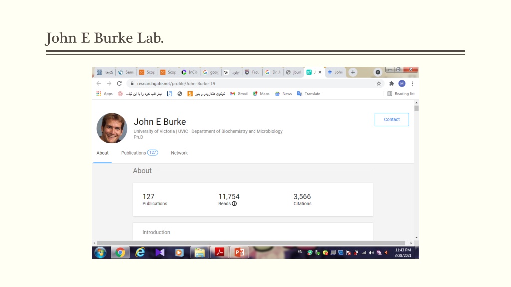The image size is (511, 287).
Task: Switch to the Semantic Scholar tab
Action: pyautogui.click(x=126, y=72)
